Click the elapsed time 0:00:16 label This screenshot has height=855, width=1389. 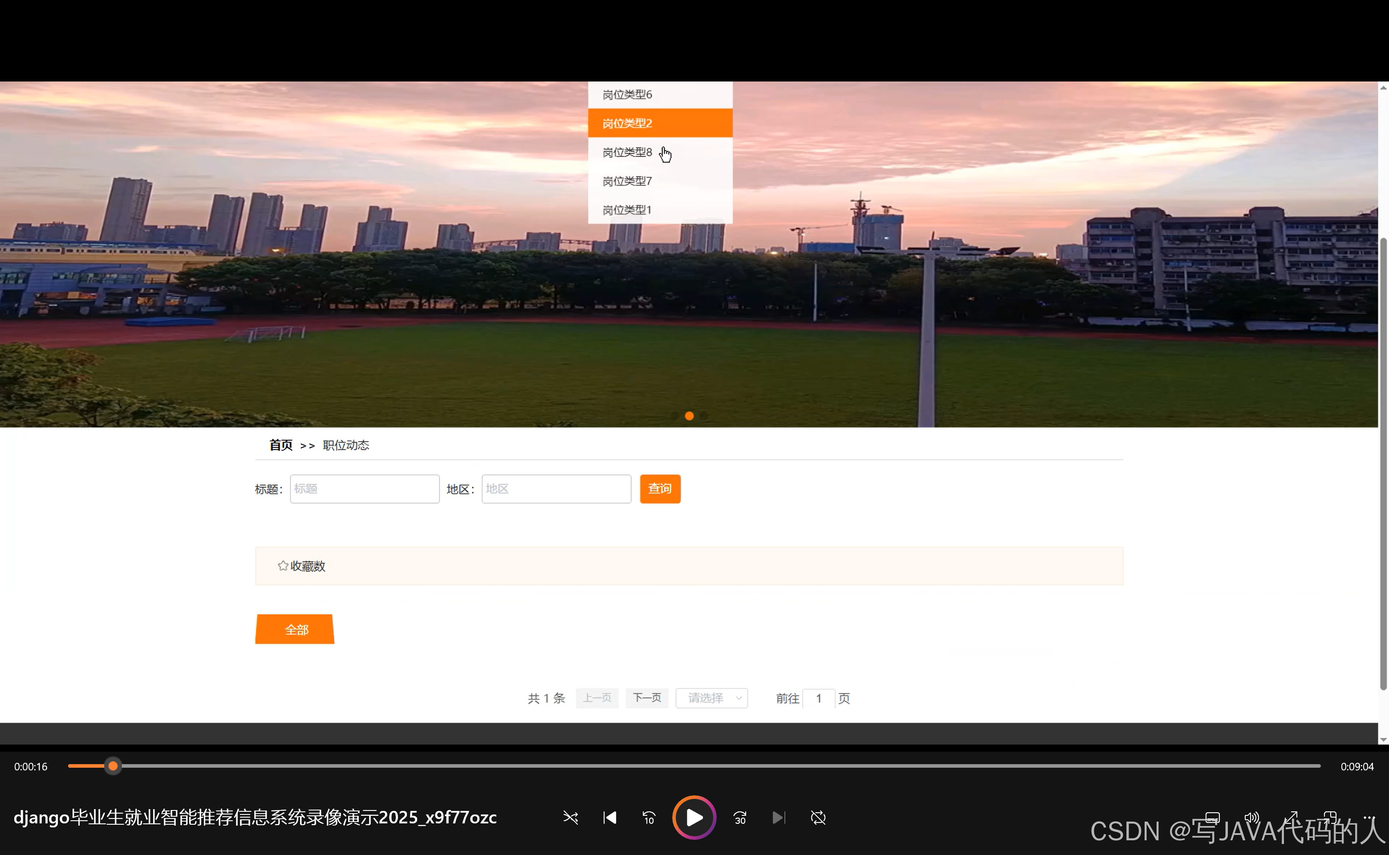[x=31, y=767]
